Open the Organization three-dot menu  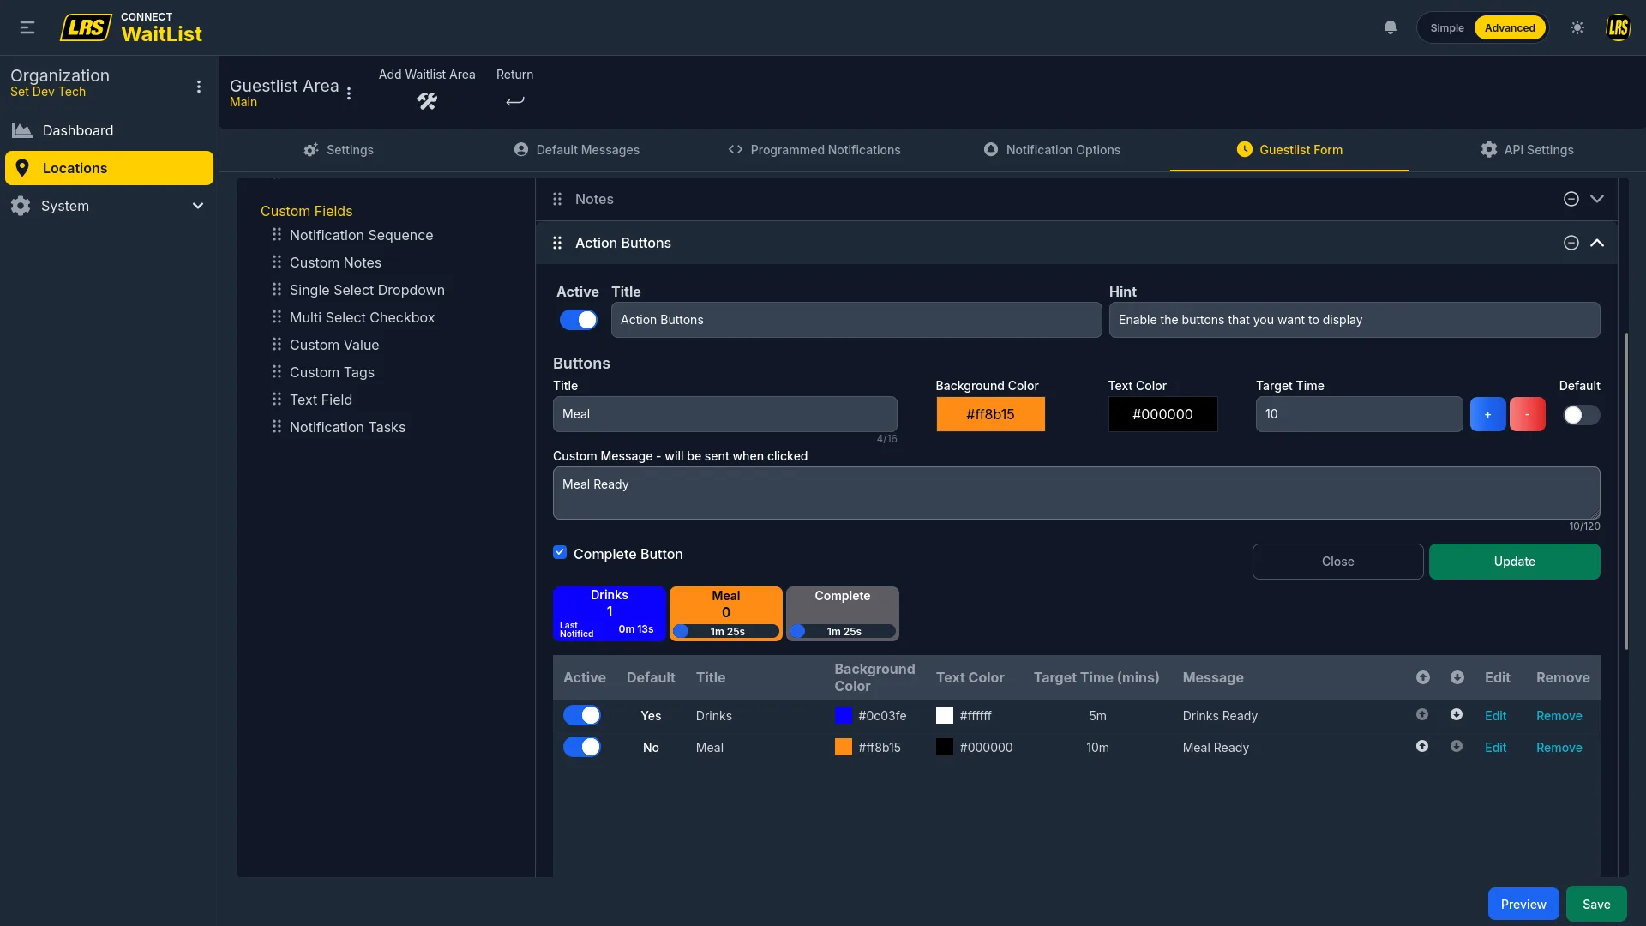coord(199,87)
